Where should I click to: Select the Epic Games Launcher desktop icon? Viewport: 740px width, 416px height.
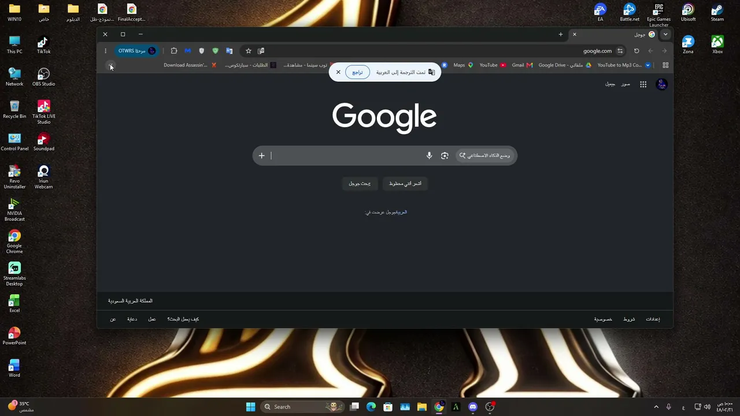(x=659, y=16)
